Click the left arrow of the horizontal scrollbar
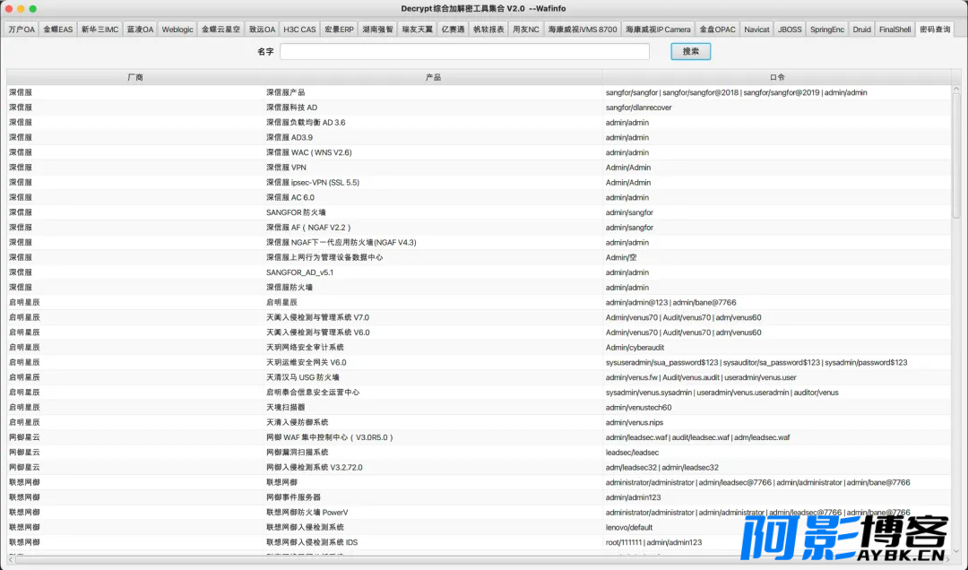Image resolution: width=968 pixels, height=570 pixels. pyautogui.click(x=11, y=559)
